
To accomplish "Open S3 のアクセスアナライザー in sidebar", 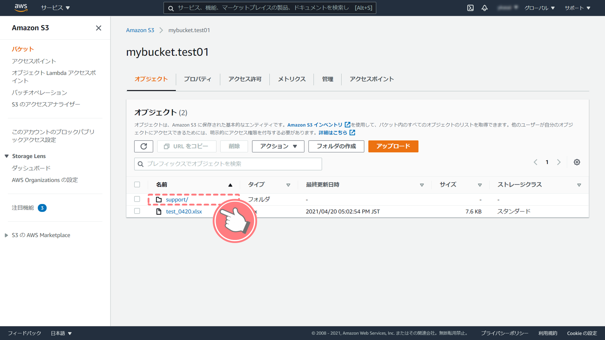I will (46, 104).
